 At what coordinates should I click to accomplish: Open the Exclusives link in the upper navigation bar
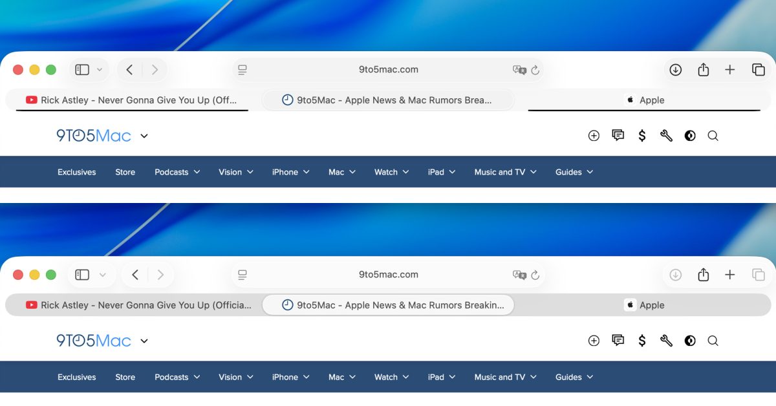pyautogui.click(x=76, y=172)
